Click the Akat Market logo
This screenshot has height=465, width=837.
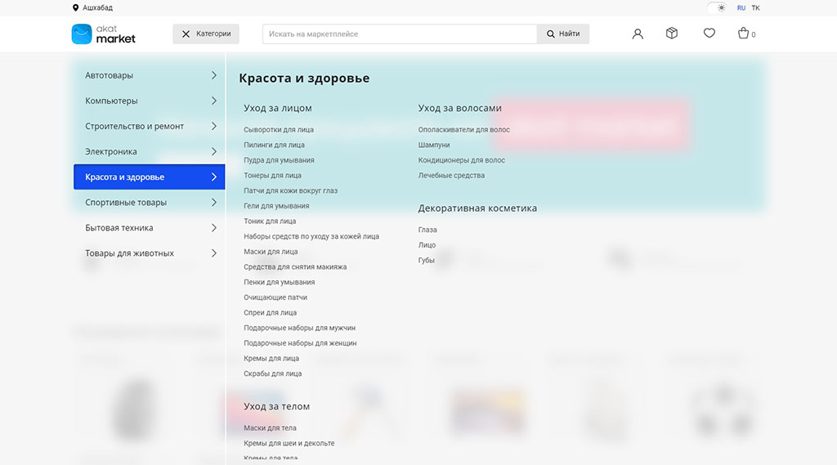[104, 34]
